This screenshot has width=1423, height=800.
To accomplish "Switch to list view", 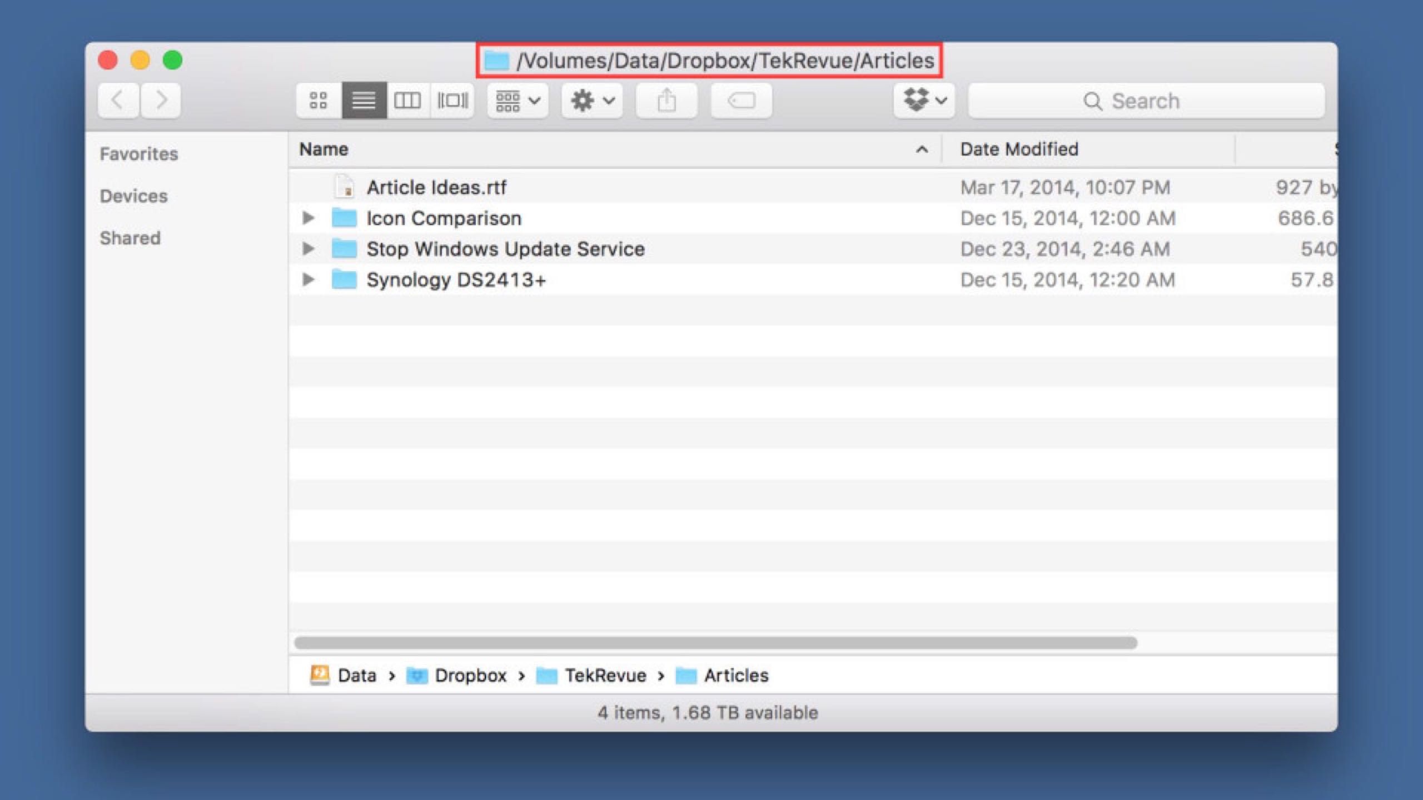I will pos(364,101).
